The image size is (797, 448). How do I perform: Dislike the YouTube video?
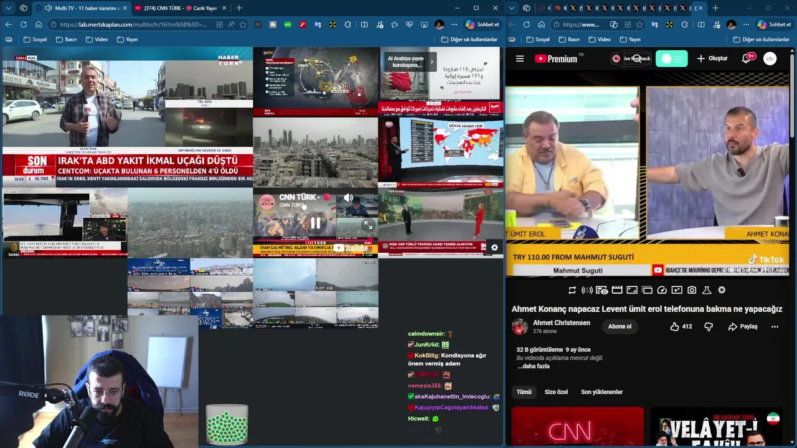click(709, 327)
